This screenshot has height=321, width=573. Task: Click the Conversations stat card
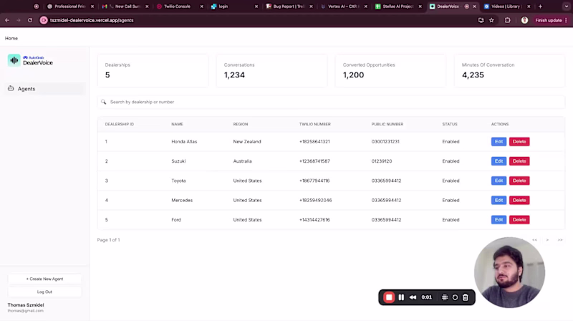(x=271, y=70)
